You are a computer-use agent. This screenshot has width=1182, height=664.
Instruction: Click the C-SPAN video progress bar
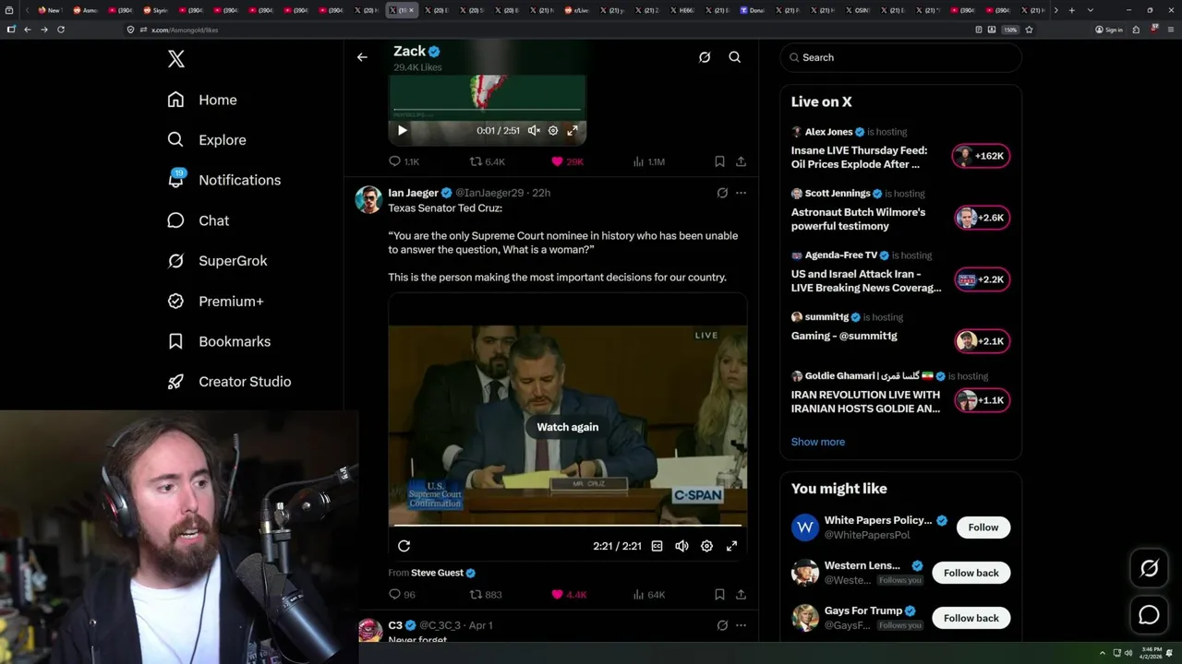(x=568, y=525)
